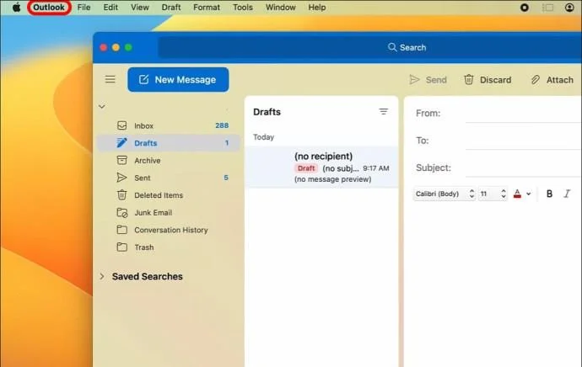
Task: Click the Subject input field
Action: 519,168
